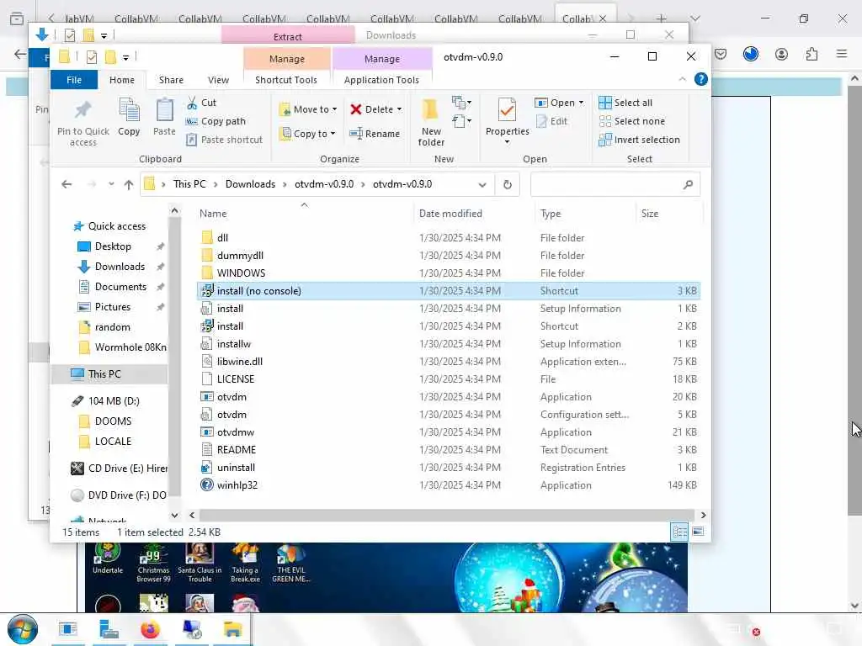Viewport: 862px width, 646px height.
Task: Open the Open dropdown in ribbon
Action: [559, 103]
